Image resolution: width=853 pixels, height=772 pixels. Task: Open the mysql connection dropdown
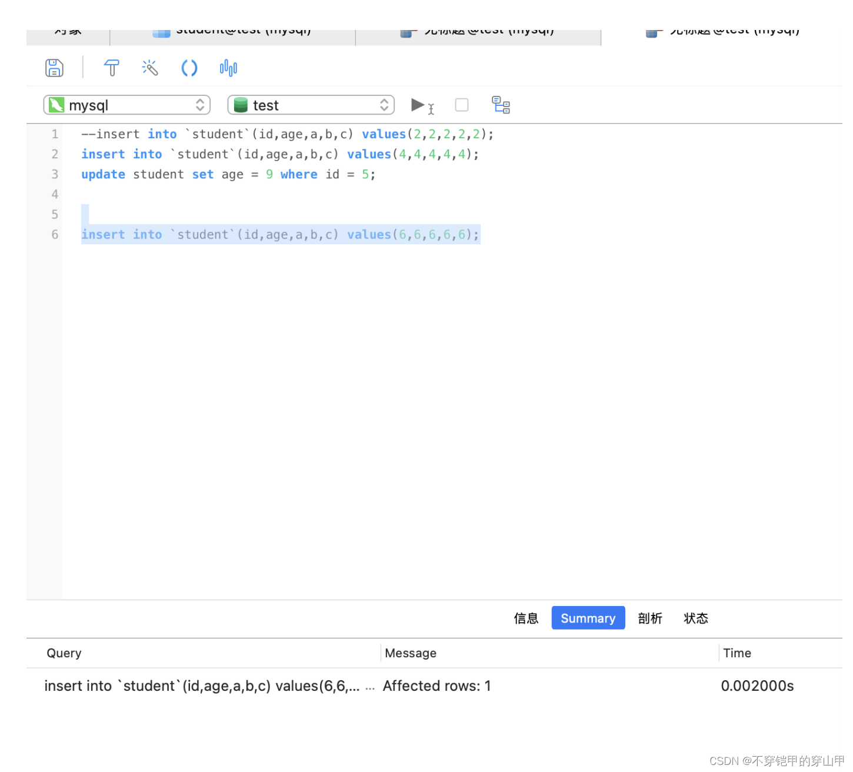[x=126, y=105]
